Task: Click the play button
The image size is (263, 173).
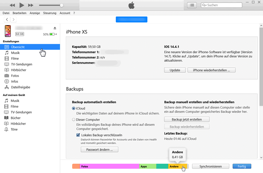Action: coord(22,5)
